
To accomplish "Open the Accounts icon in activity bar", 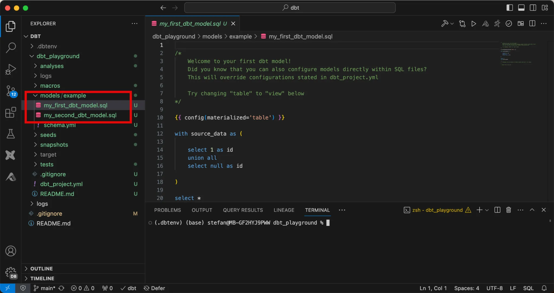I will pyautogui.click(x=11, y=251).
